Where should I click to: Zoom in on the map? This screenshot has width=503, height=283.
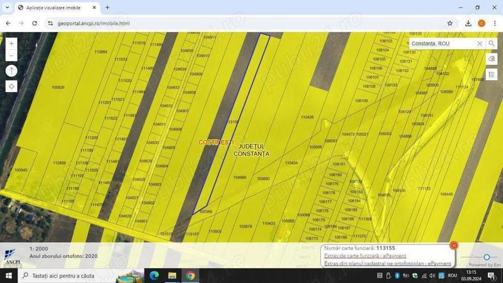[11, 43]
